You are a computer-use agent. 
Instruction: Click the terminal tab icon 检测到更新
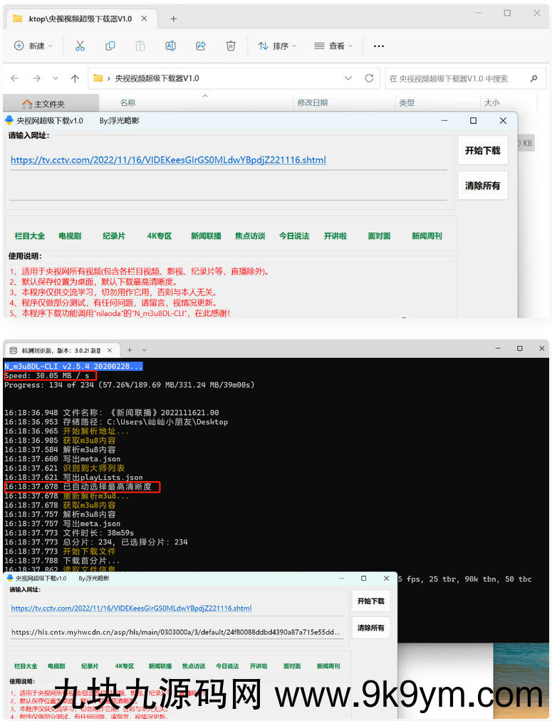pyautogui.click(x=14, y=350)
